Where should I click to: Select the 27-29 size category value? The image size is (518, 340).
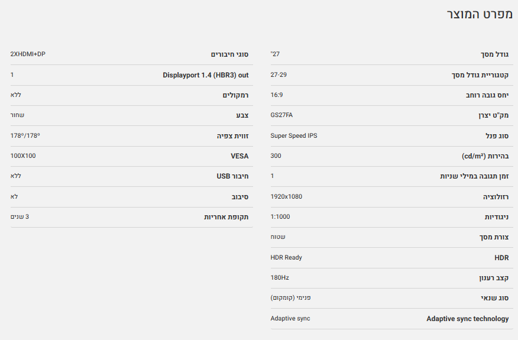[279, 75]
